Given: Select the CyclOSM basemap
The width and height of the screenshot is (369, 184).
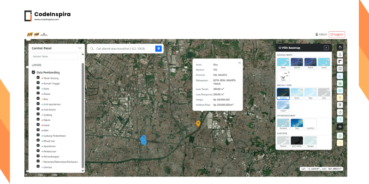Looking at the screenshot, I should [x=310, y=124].
